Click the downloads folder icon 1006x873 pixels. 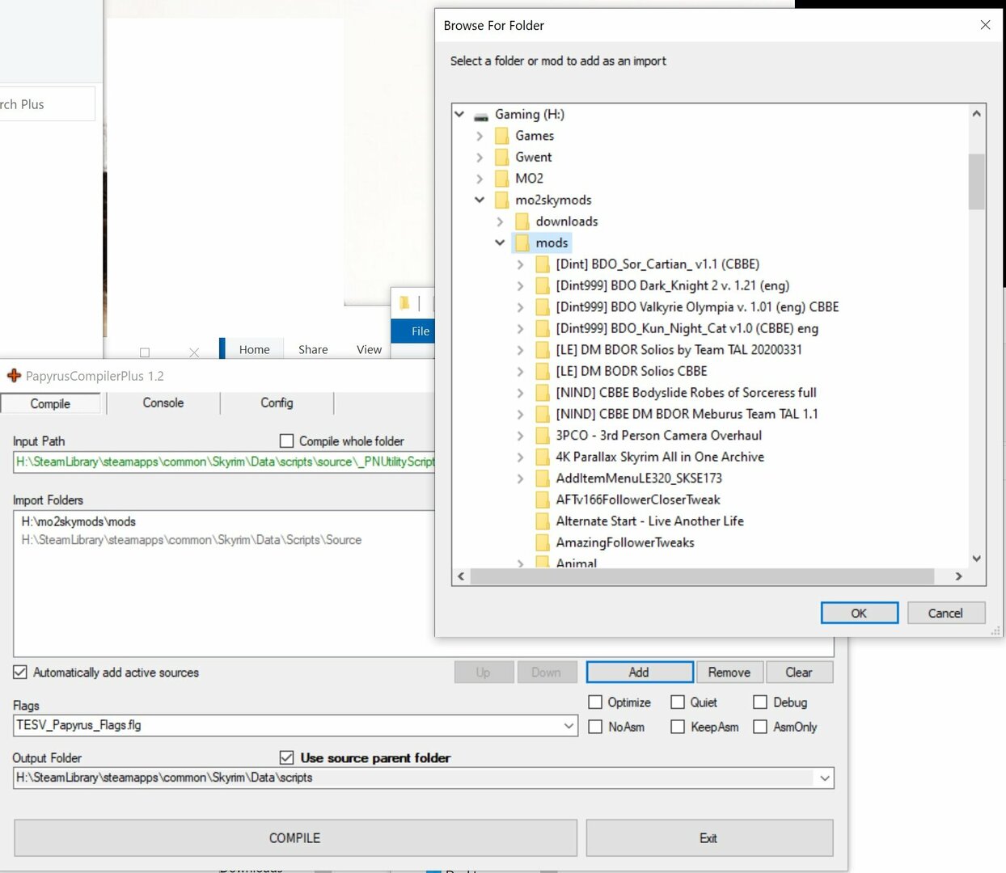click(x=522, y=221)
